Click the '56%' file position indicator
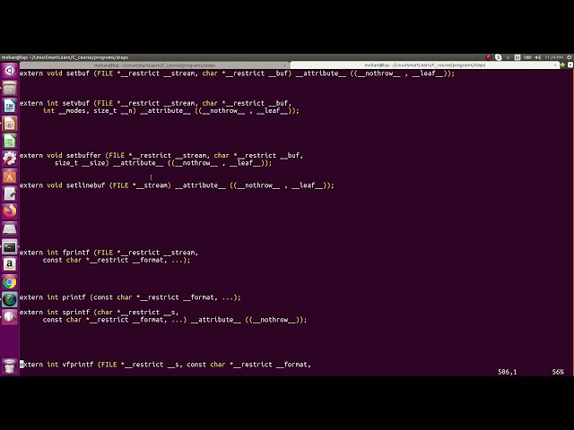This screenshot has height=430, width=574. pos(558,372)
